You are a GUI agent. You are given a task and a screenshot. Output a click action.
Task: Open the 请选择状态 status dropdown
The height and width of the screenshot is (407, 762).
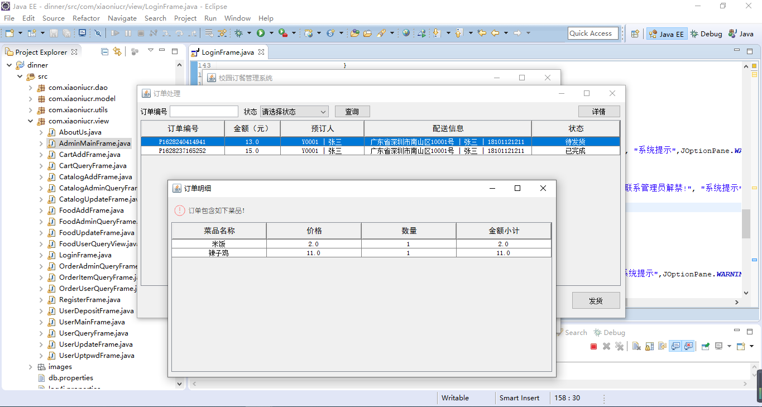(x=294, y=112)
